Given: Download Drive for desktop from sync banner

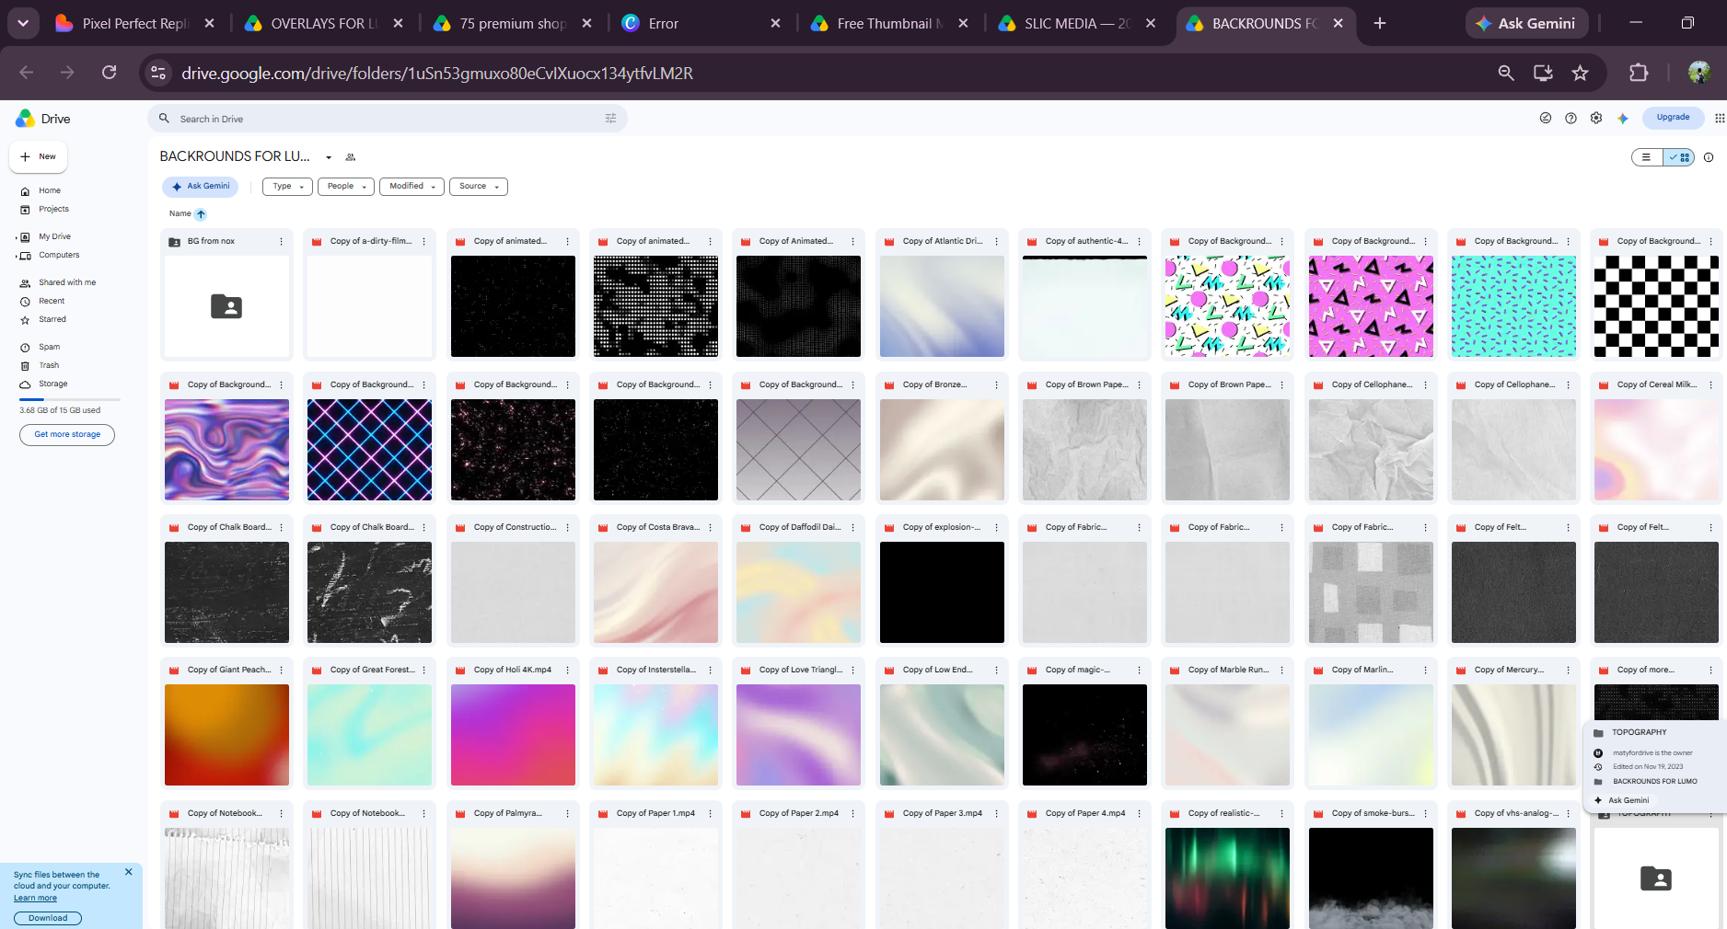Looking at the screenshot, I should pyautogui.click(x=48, y=918).
